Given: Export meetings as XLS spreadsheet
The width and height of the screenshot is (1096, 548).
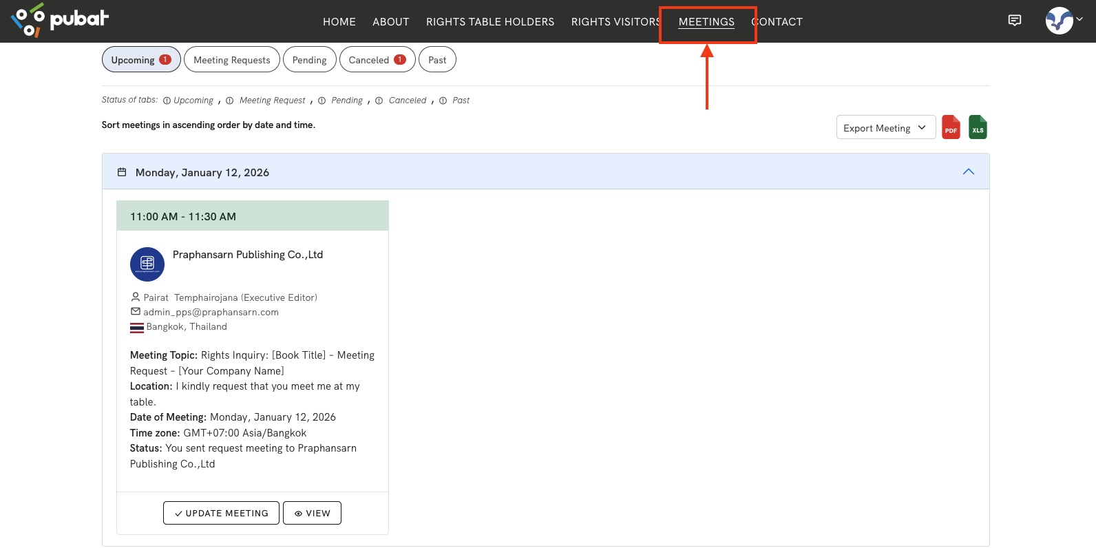Looking at the screenshot, I should point(978,127).
